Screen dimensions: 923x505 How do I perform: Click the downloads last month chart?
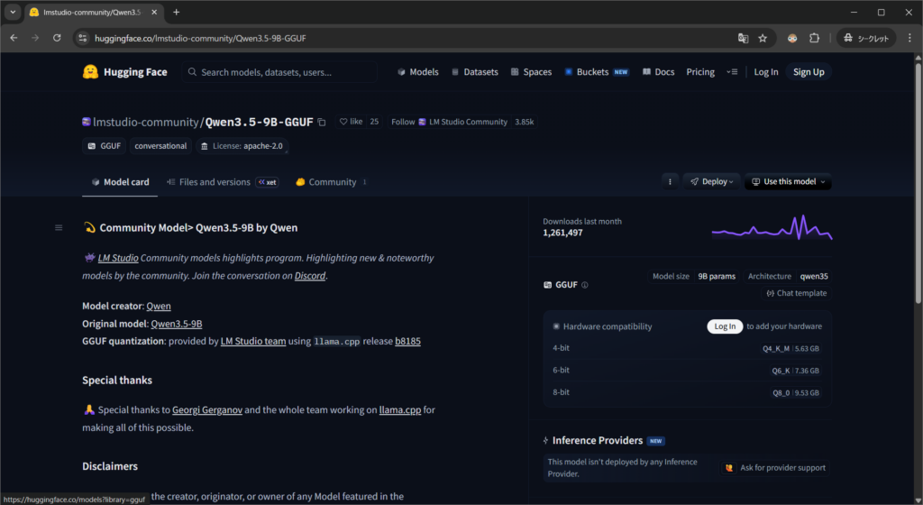click(x=772, y=227)
